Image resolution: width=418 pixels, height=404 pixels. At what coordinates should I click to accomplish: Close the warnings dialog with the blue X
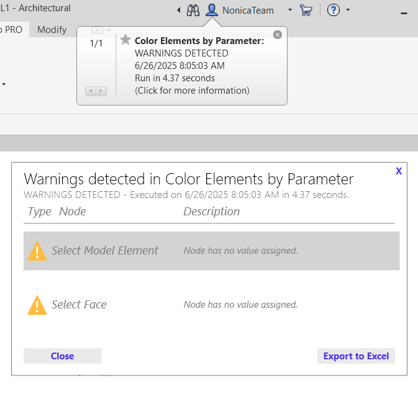399,171
